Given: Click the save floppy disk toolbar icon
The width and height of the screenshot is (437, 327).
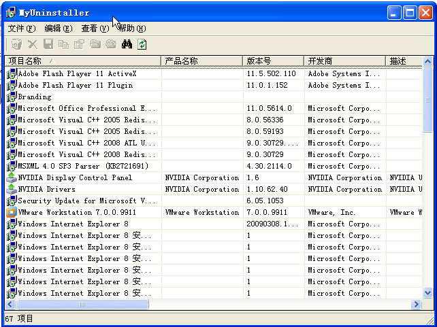Looking at the screenshot, I should point(48,44).
